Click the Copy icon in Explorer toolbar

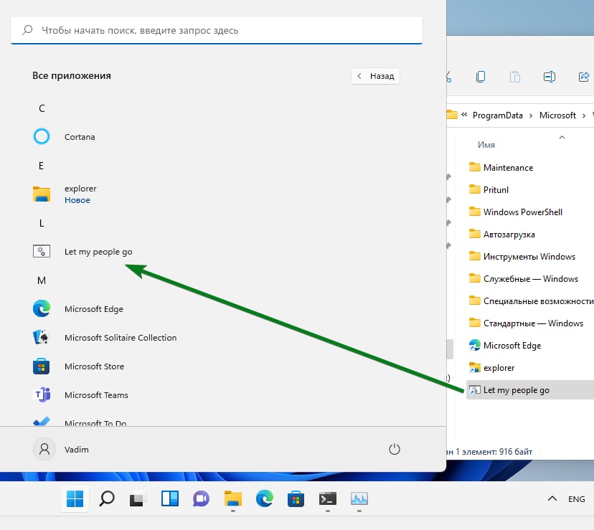coord(481,77)
